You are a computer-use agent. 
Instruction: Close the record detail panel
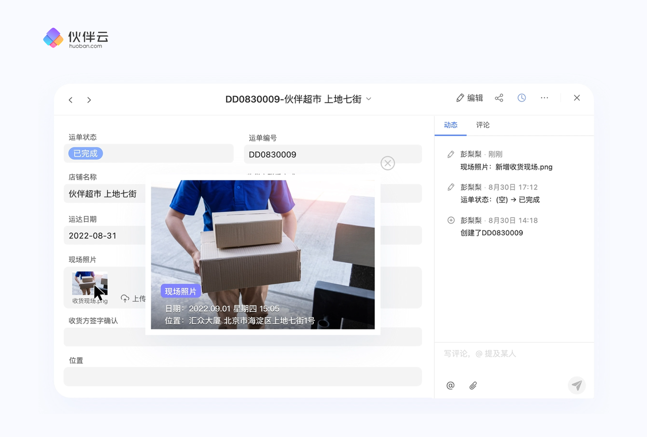click(x=577, y=98)
